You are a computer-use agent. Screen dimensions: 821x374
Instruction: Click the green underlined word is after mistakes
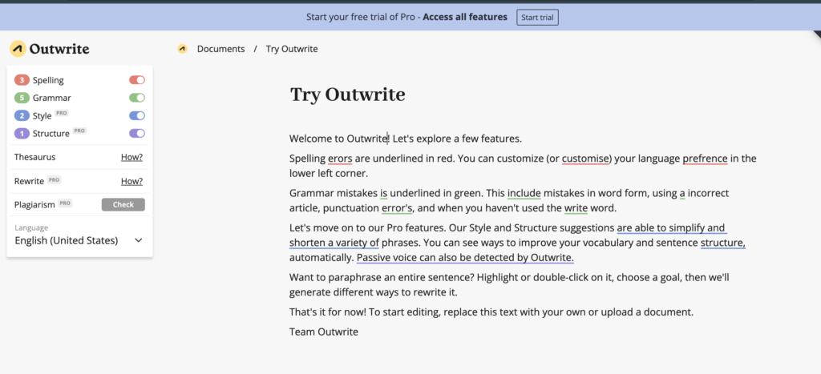pos(384,194)
